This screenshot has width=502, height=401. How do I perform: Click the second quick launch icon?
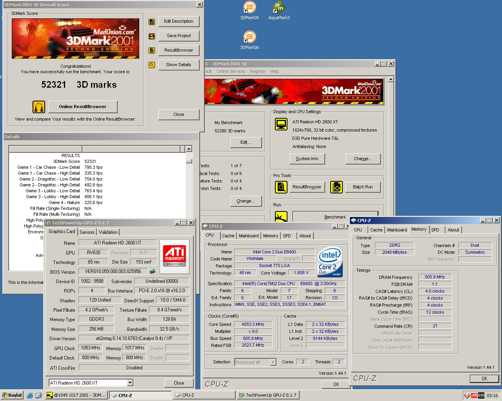click(x=38, y=396)
